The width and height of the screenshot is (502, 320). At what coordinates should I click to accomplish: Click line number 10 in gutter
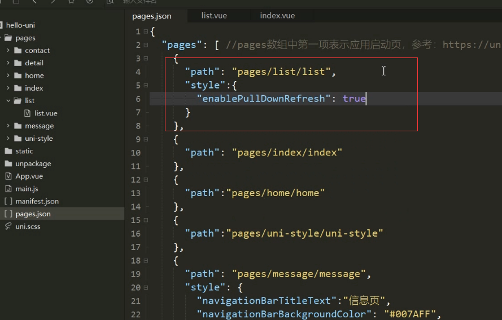click(x=136, y=153)
